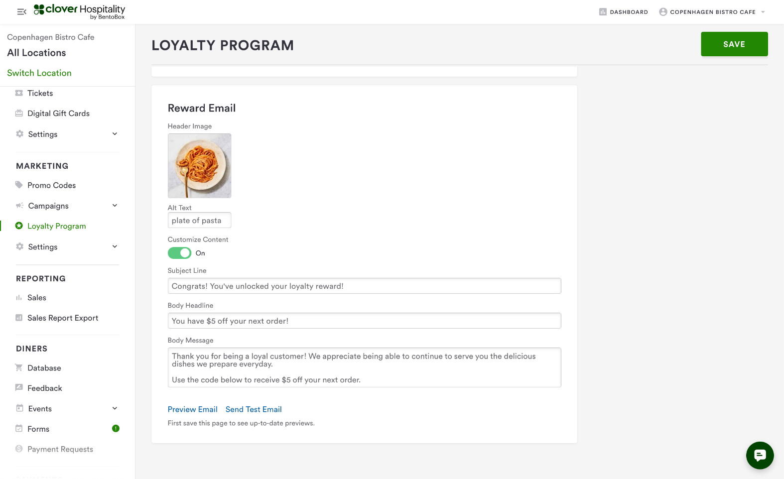The image size is (784, 479).
Task: Click the Send Test Email link
Action: click(x=254, y=409)
